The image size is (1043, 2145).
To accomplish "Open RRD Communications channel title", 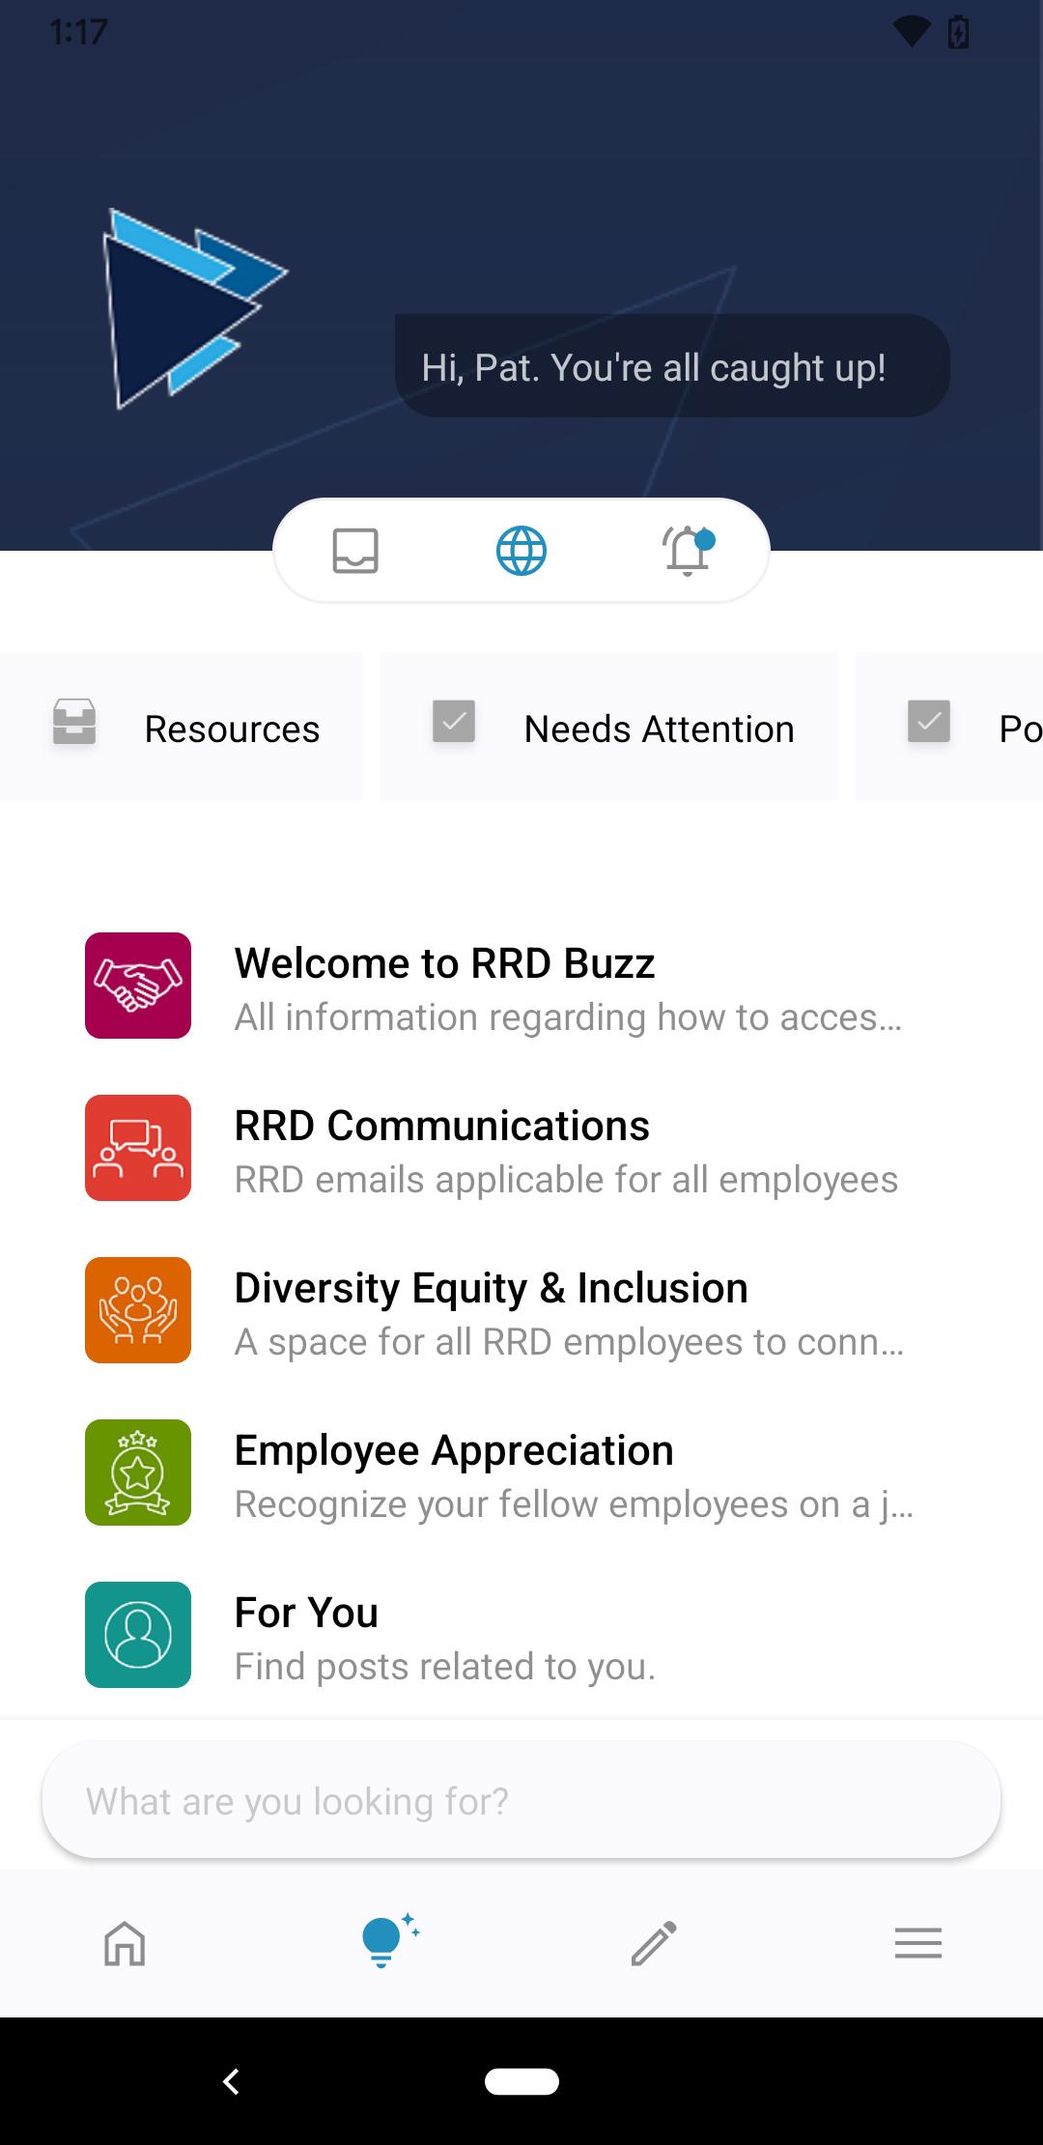I will [x=442, y=1126].
